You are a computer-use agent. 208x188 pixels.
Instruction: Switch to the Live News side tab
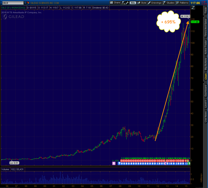pyautogui.click(x=206, y=117)
